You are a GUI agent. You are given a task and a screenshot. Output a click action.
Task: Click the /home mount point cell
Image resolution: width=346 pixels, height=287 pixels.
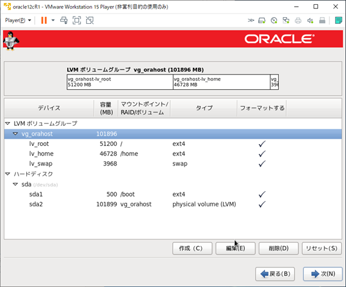(129, 154)
